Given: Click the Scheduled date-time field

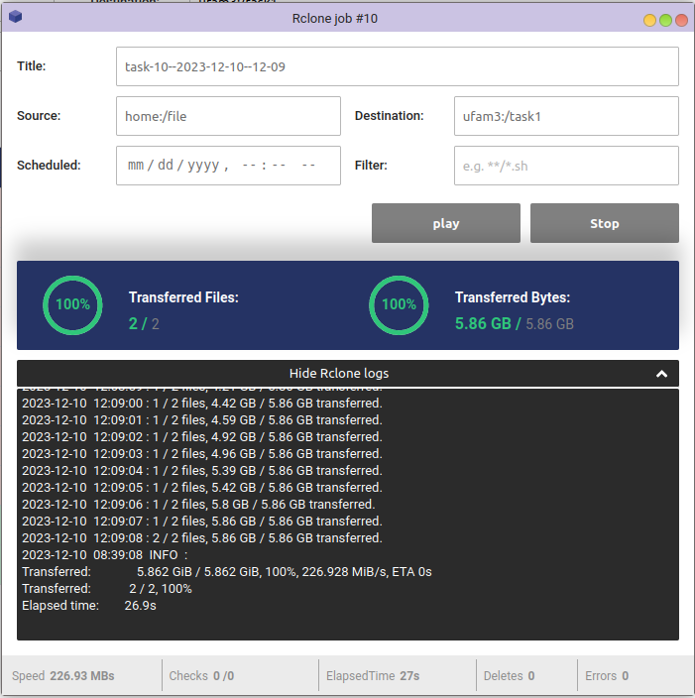Looking at the screenshot, I should tap(228, 166).
